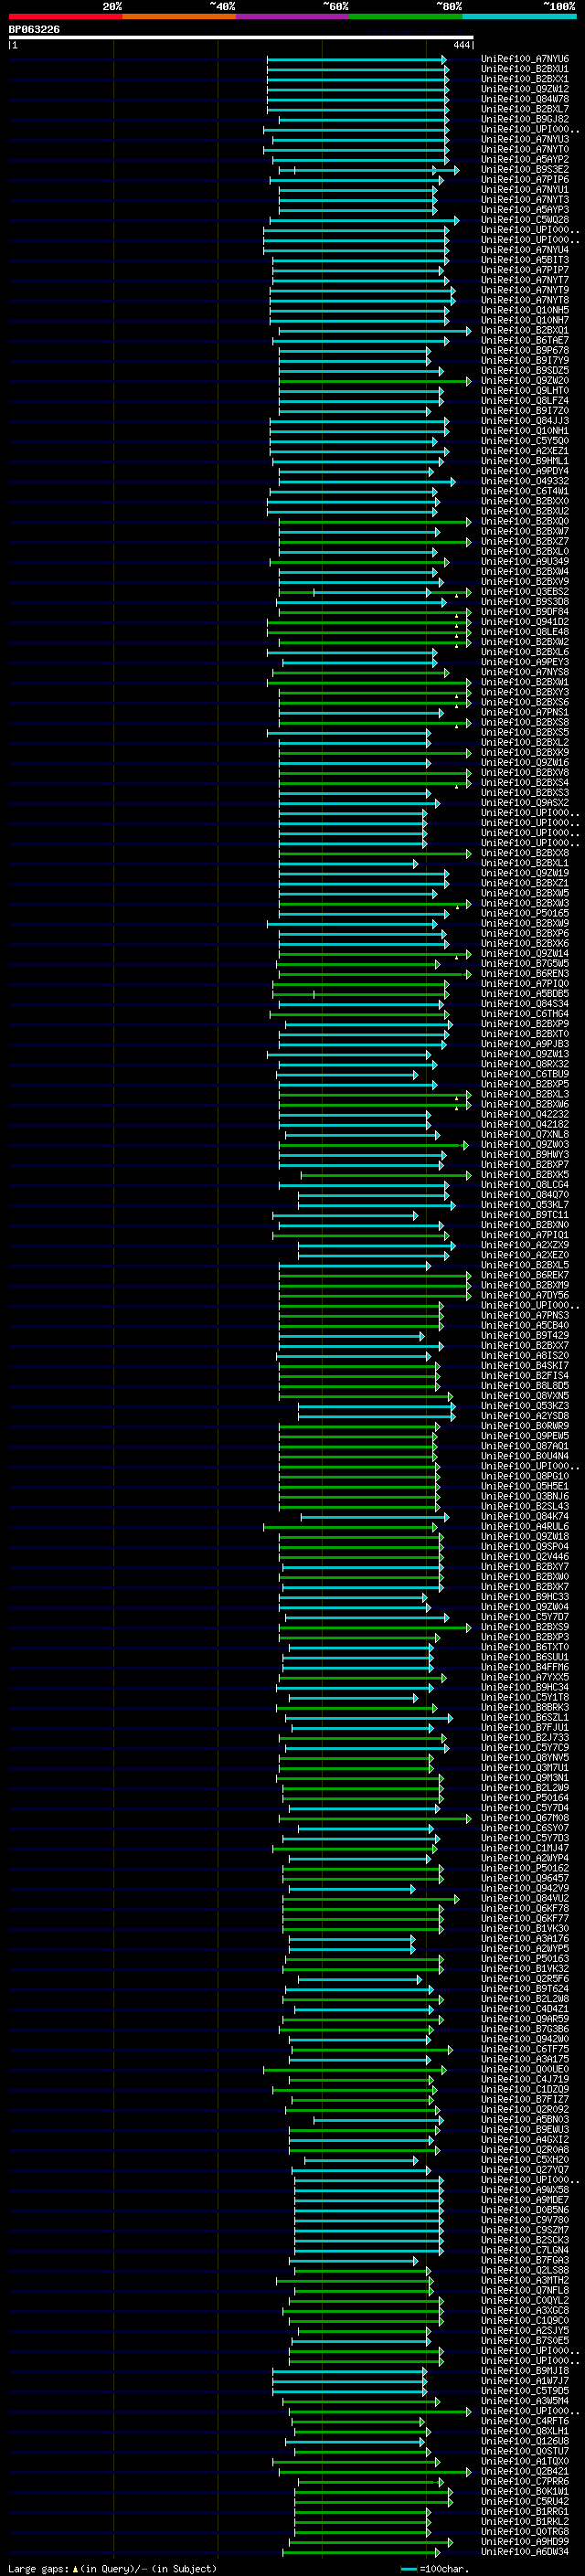Click the UniRef100_C5WQ28 hit label

click(524, 220)
